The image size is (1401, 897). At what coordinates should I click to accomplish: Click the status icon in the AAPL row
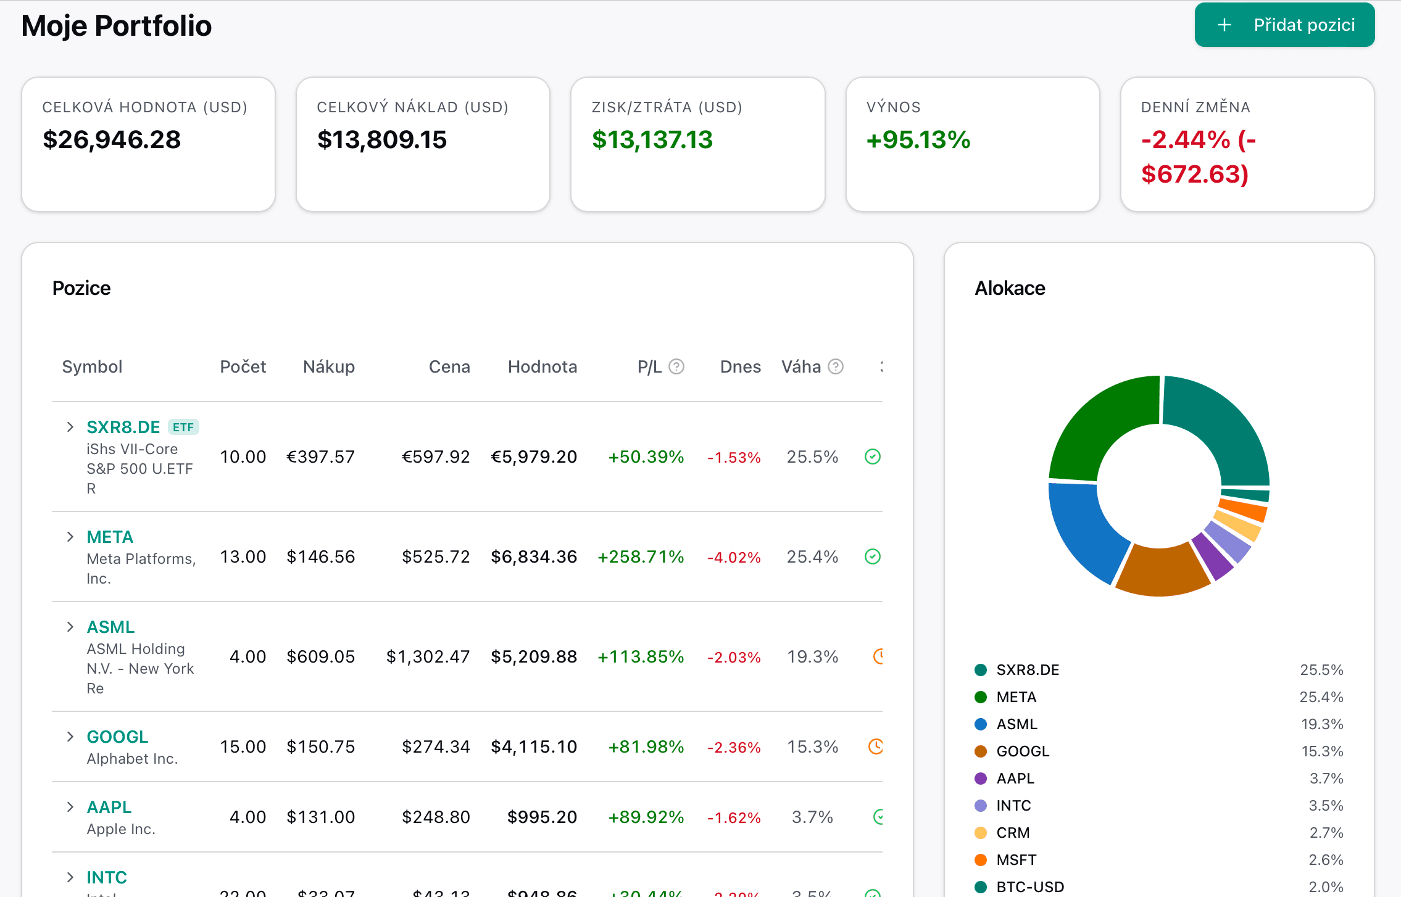point(878,817)
